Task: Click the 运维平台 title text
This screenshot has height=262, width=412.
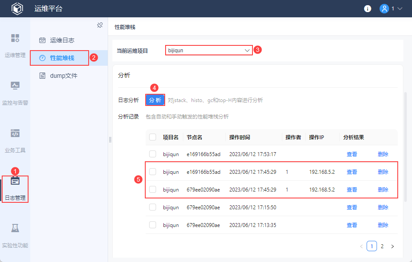Action: coord(48,9)
